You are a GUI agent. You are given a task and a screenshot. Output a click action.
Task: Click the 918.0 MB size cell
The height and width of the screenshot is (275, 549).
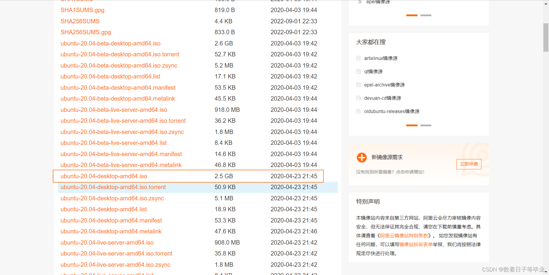227,110
